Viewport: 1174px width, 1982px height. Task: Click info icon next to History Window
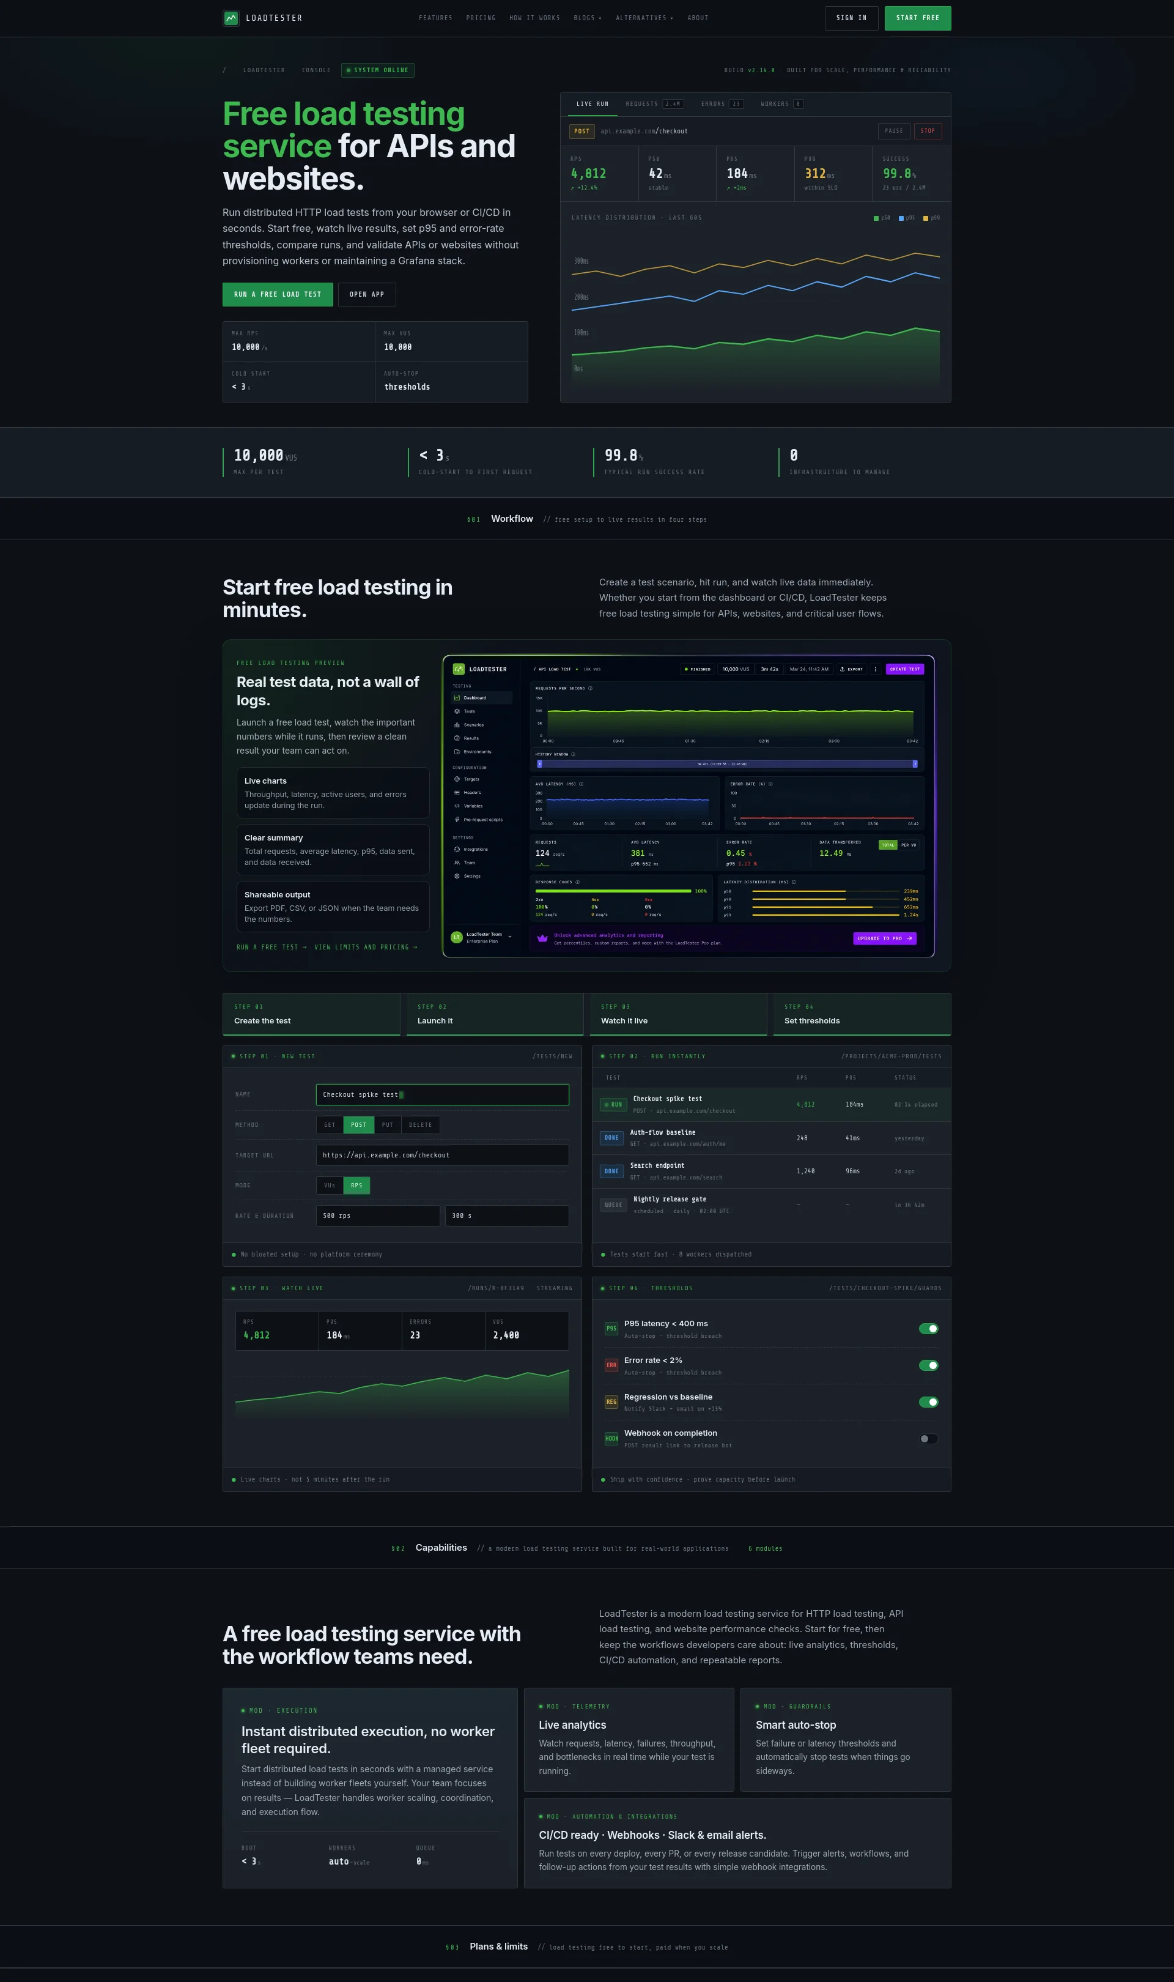pyautogui.click(x=573, y=755)
